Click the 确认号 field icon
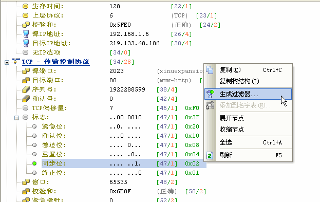This screenshot has height=202, width=320. point(26,99)
